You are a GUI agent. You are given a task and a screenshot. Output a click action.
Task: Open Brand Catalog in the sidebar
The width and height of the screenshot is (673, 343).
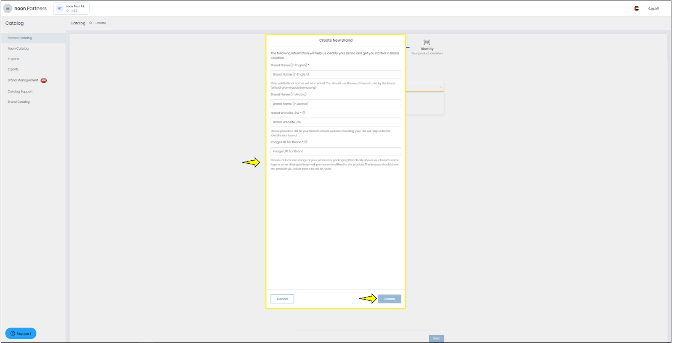pyautogui.click(x=19, y=102)
